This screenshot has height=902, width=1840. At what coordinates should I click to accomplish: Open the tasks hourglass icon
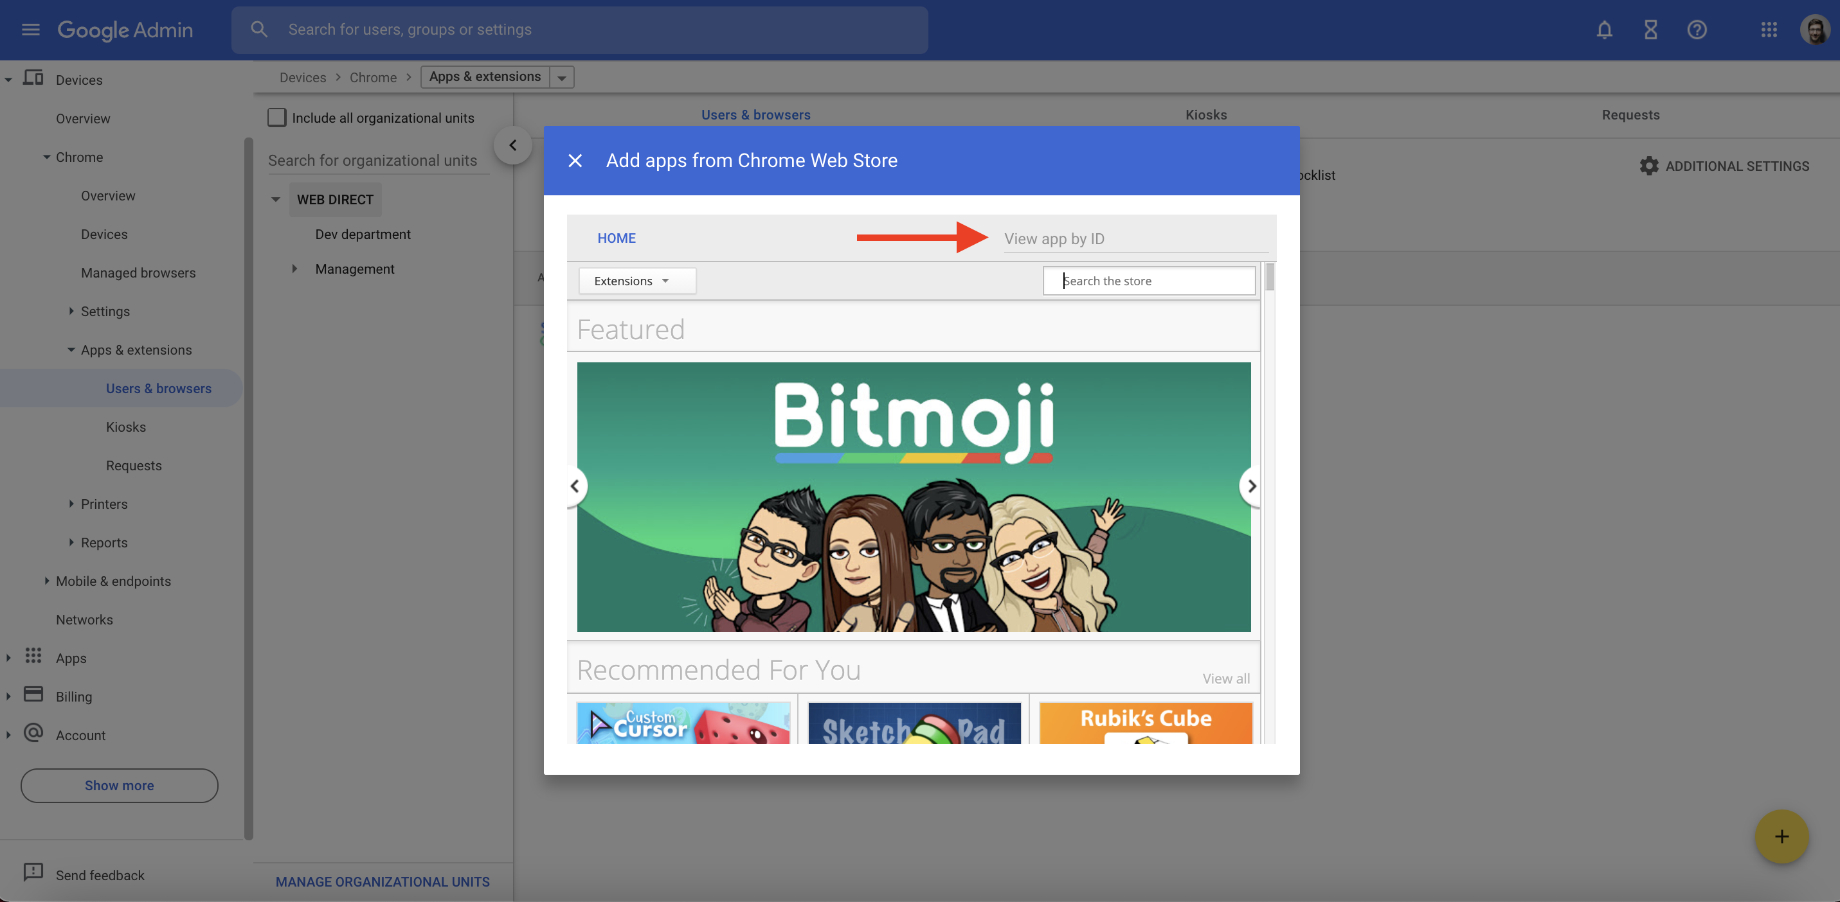pyautogui.click(x=1650, y=30)
